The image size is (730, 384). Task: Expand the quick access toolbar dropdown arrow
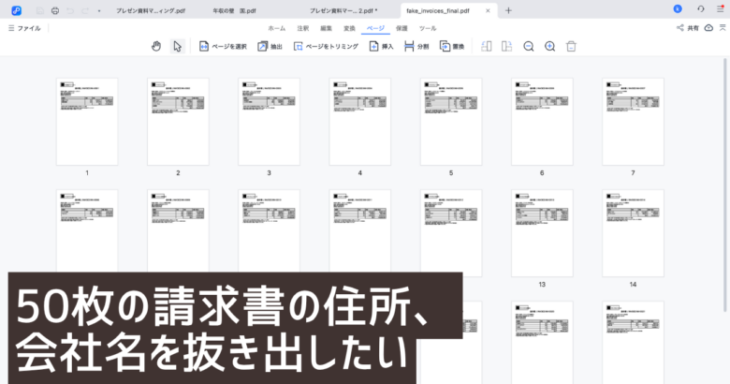coord(99,10)
